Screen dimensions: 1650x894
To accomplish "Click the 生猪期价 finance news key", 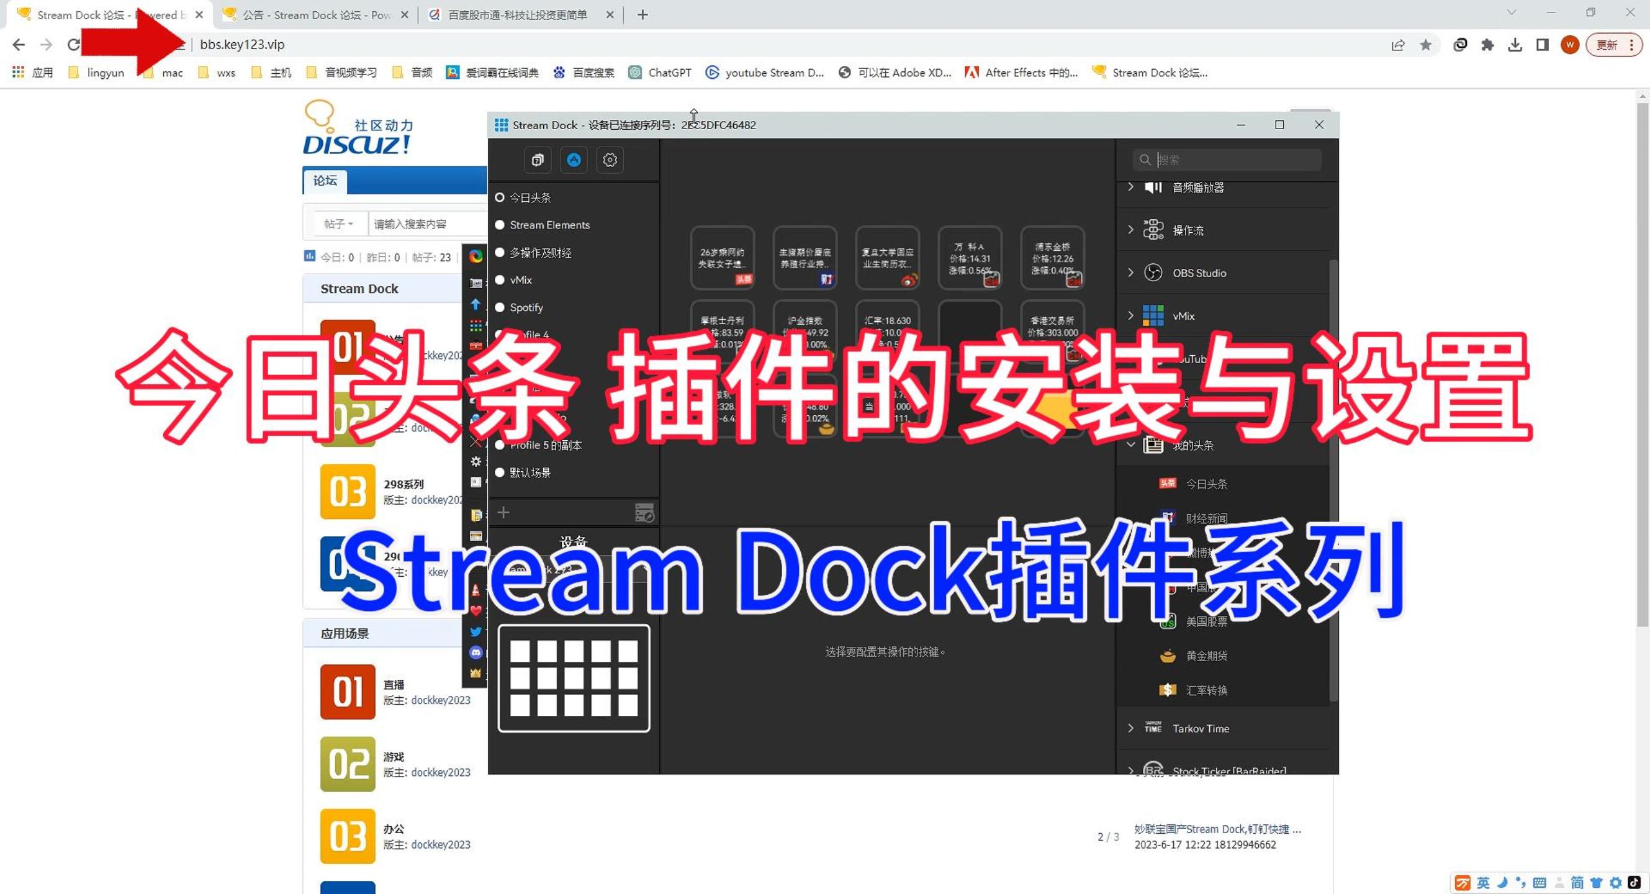I will pyautogui.click(x=805, y=258).
